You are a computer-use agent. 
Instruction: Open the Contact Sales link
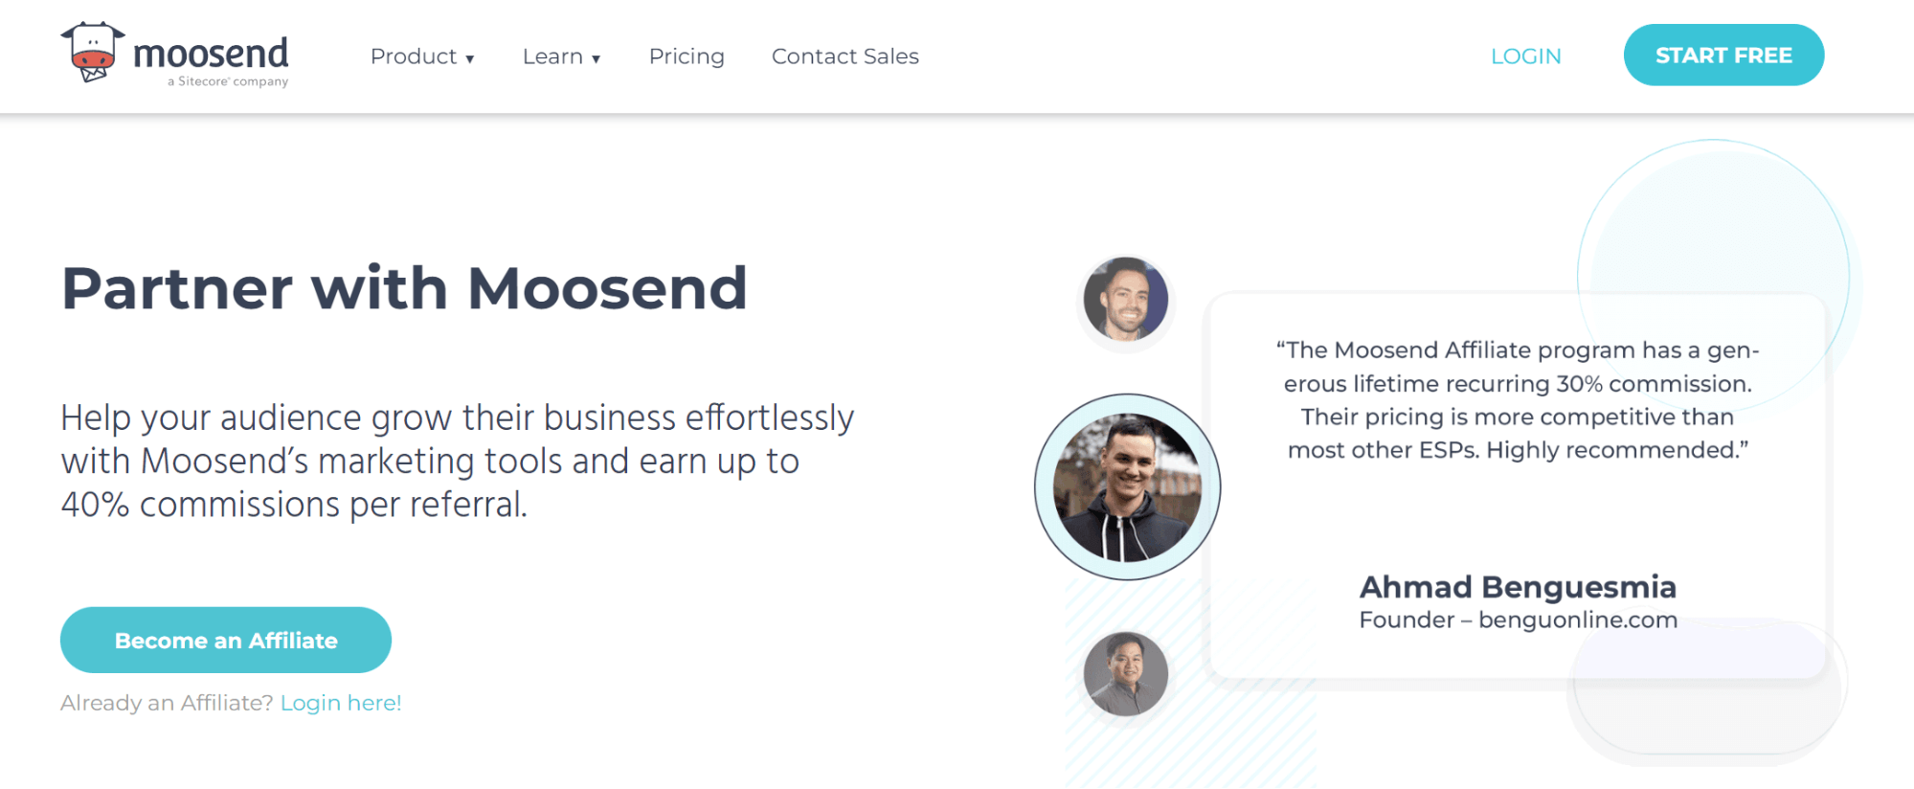[x=844, y=56]
